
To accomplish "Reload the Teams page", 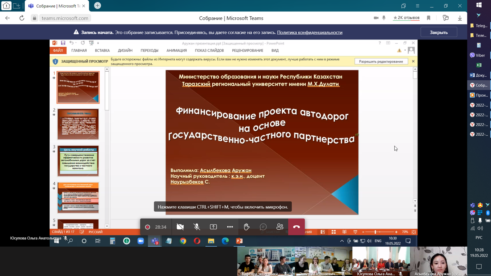I will point(22,18).
